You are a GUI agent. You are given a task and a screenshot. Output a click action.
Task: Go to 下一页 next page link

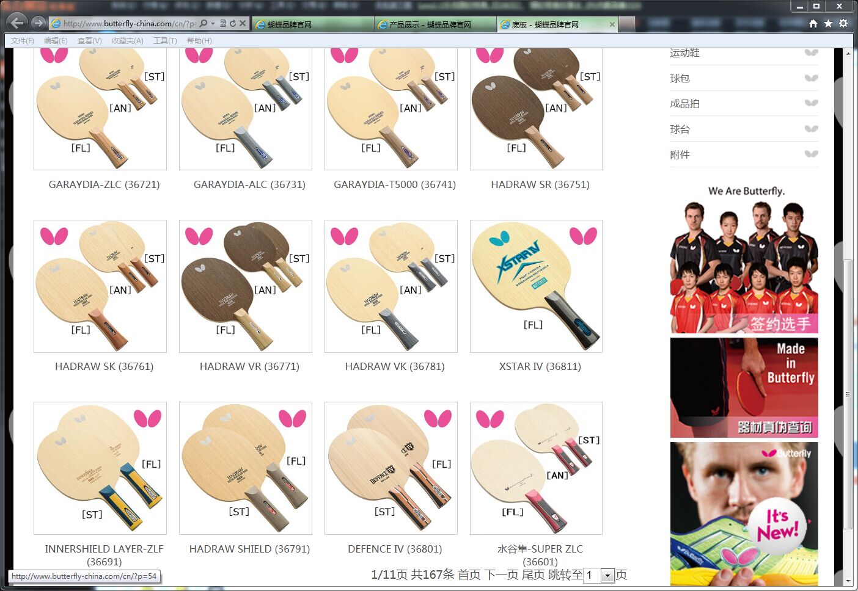pyautogui.click(x=501, y=575)
